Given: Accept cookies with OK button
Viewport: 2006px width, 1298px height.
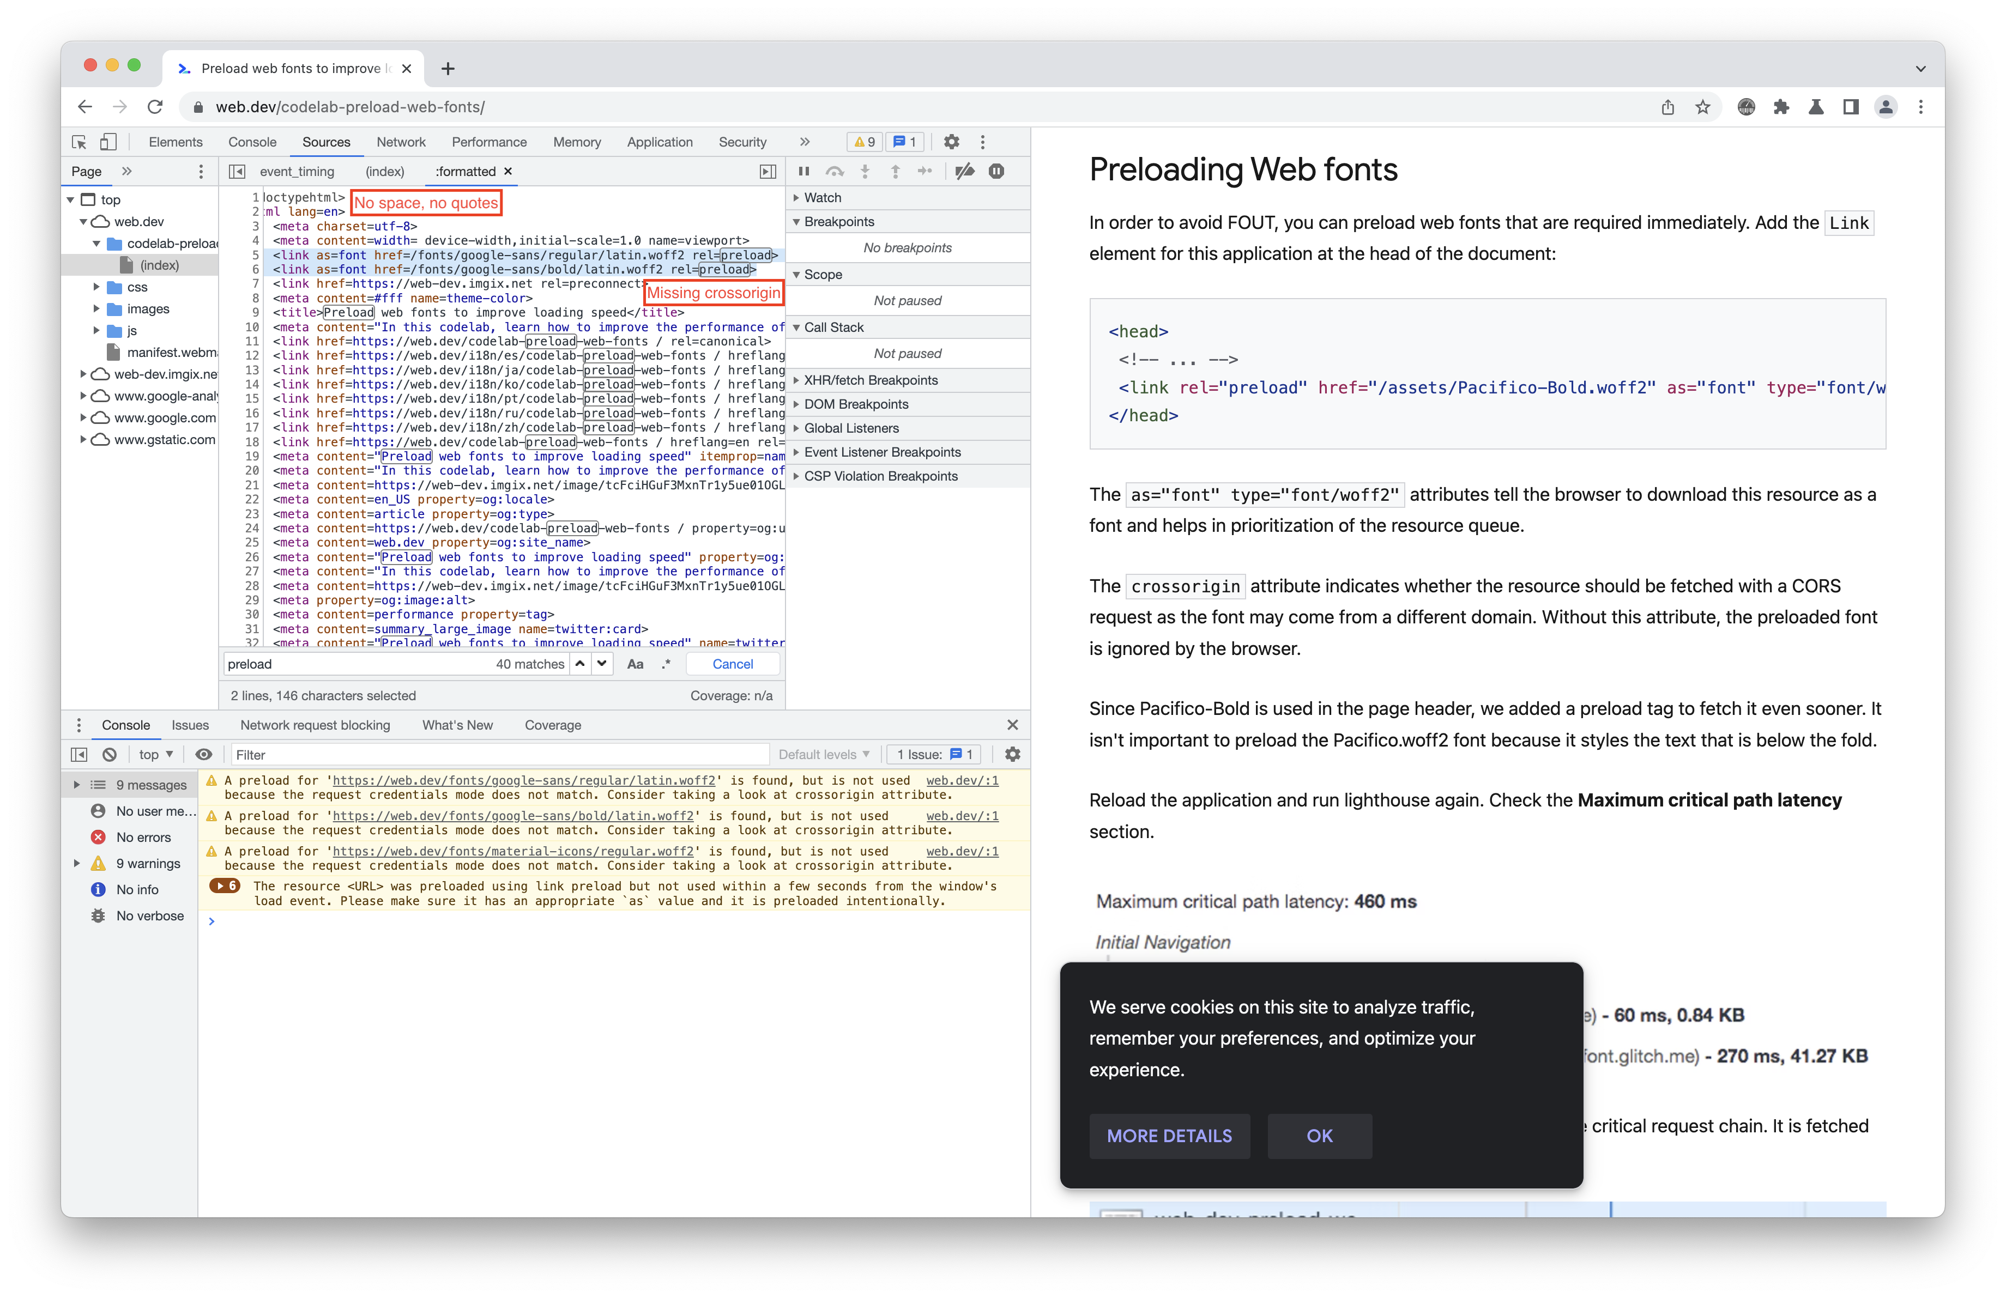Looking at the screenshot, I should point(1319,1136).
